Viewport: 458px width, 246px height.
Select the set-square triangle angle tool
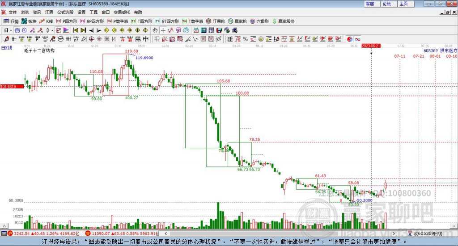coord(84,39)
